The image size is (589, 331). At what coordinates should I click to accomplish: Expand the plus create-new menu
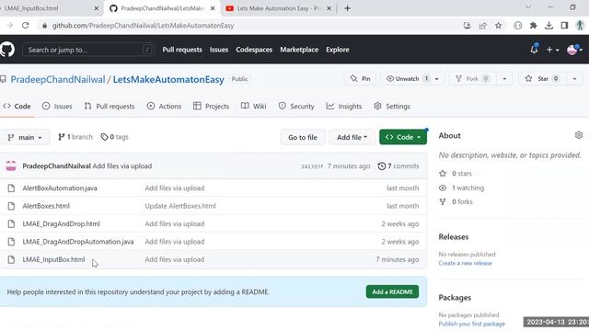click(552, 50)
